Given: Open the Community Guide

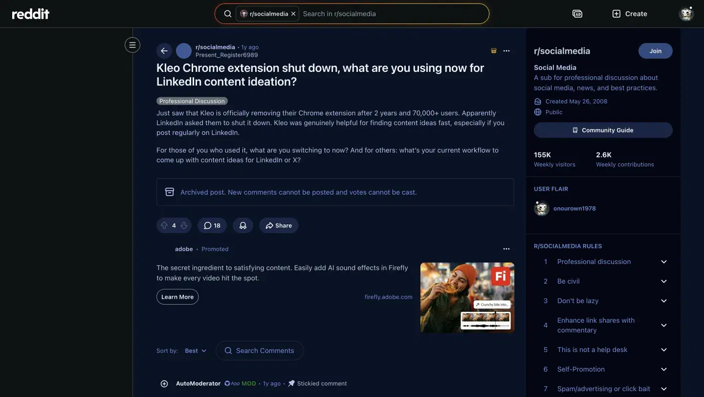Looking at the screenshot, I should coord(603,130).
